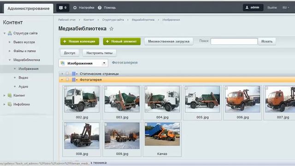Click the Множественная загрузка button
The width and height of the screenshot is (295, 166).
[169, 41]
